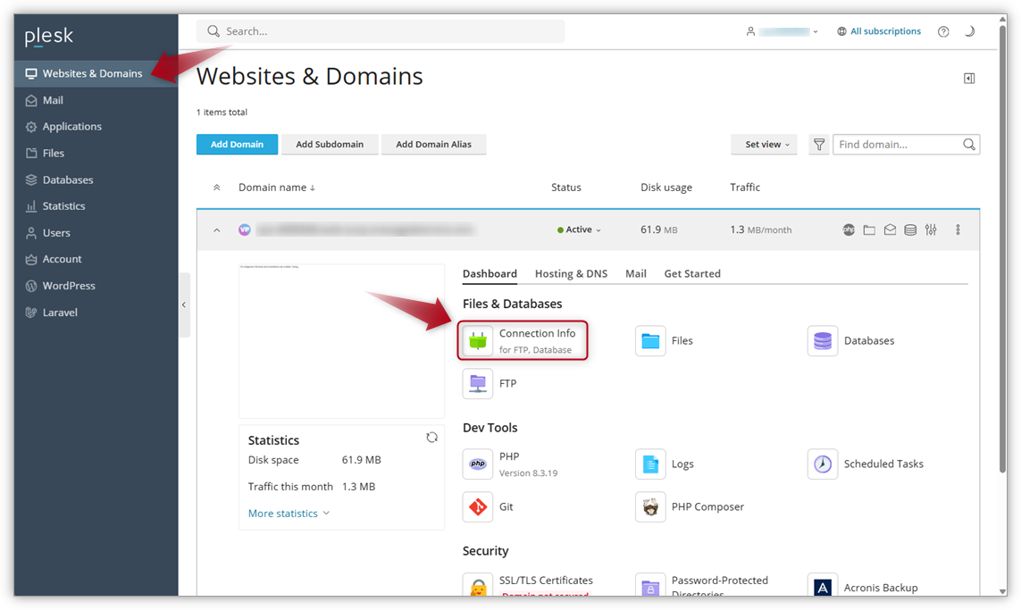Image resolution: width=1021 pixels, height=610 pixels.
Task: Open the FTP icon under Files & Databases
Action: [x=478, y=383]
